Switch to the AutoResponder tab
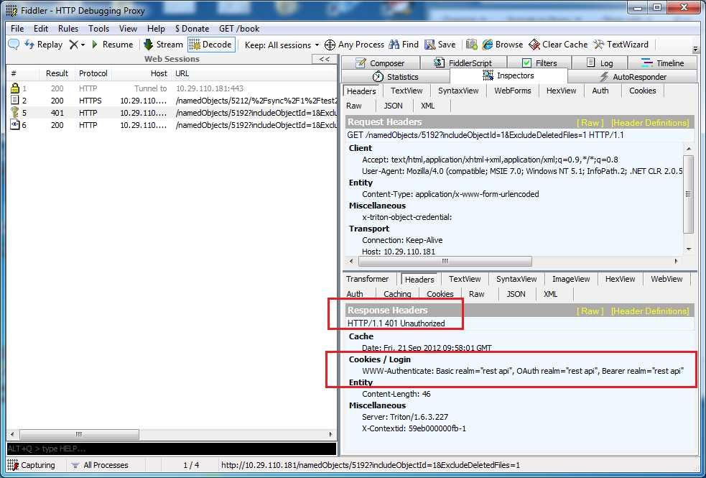706x478 pixels. click(x=633, y=77)
